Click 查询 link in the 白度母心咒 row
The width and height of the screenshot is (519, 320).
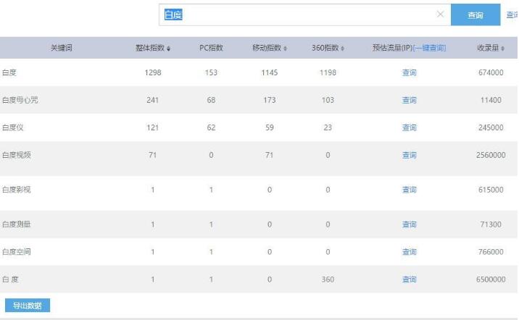(409, 100)
